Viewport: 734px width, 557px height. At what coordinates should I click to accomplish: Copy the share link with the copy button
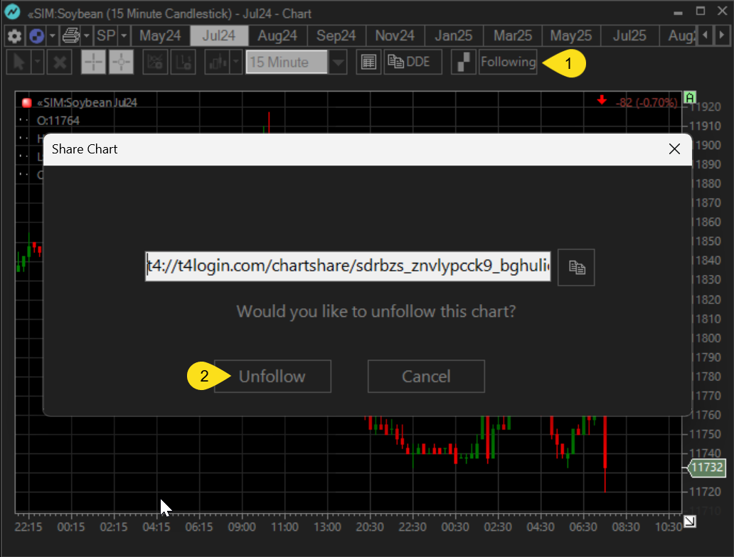(x=576, y=268)
